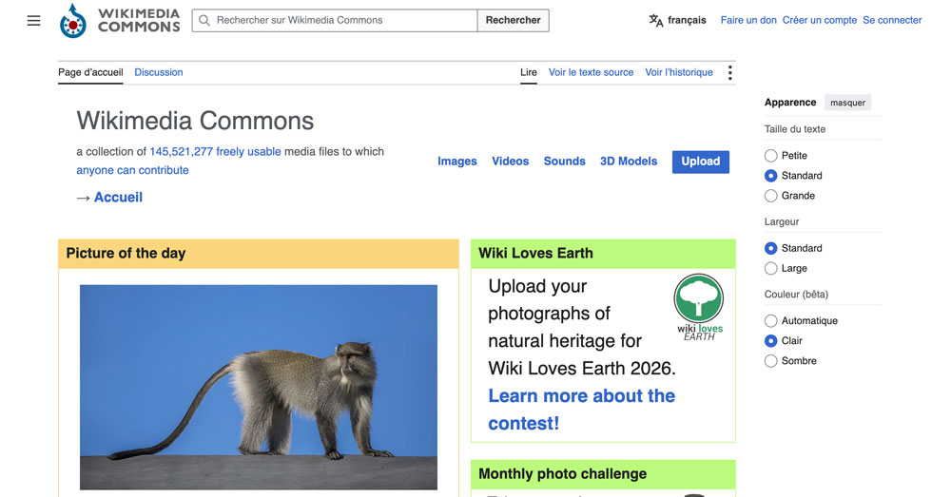This screenshot has width=951, height=497.
Task: Click Faire un don link
Action: (748, 20)
